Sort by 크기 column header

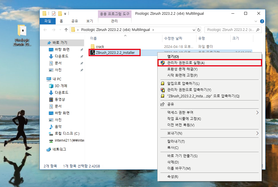236,38
